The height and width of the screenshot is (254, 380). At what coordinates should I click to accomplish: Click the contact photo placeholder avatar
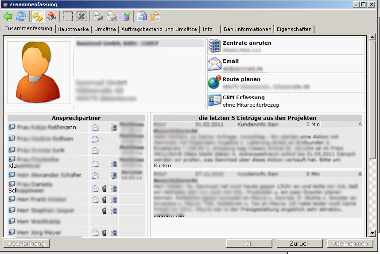pos(39,72)
